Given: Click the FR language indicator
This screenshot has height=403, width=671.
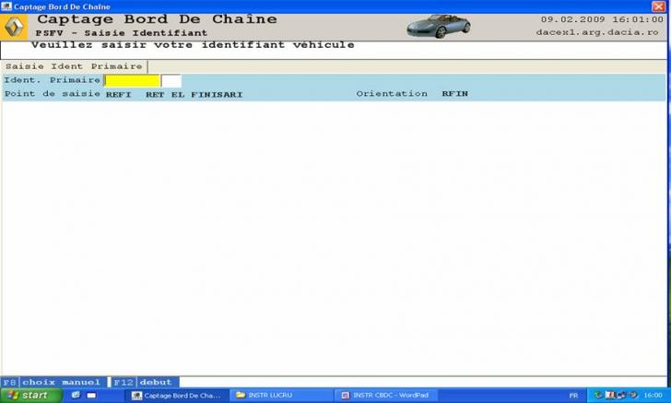Looking at the screenshot, I should (x=573, y=396).
